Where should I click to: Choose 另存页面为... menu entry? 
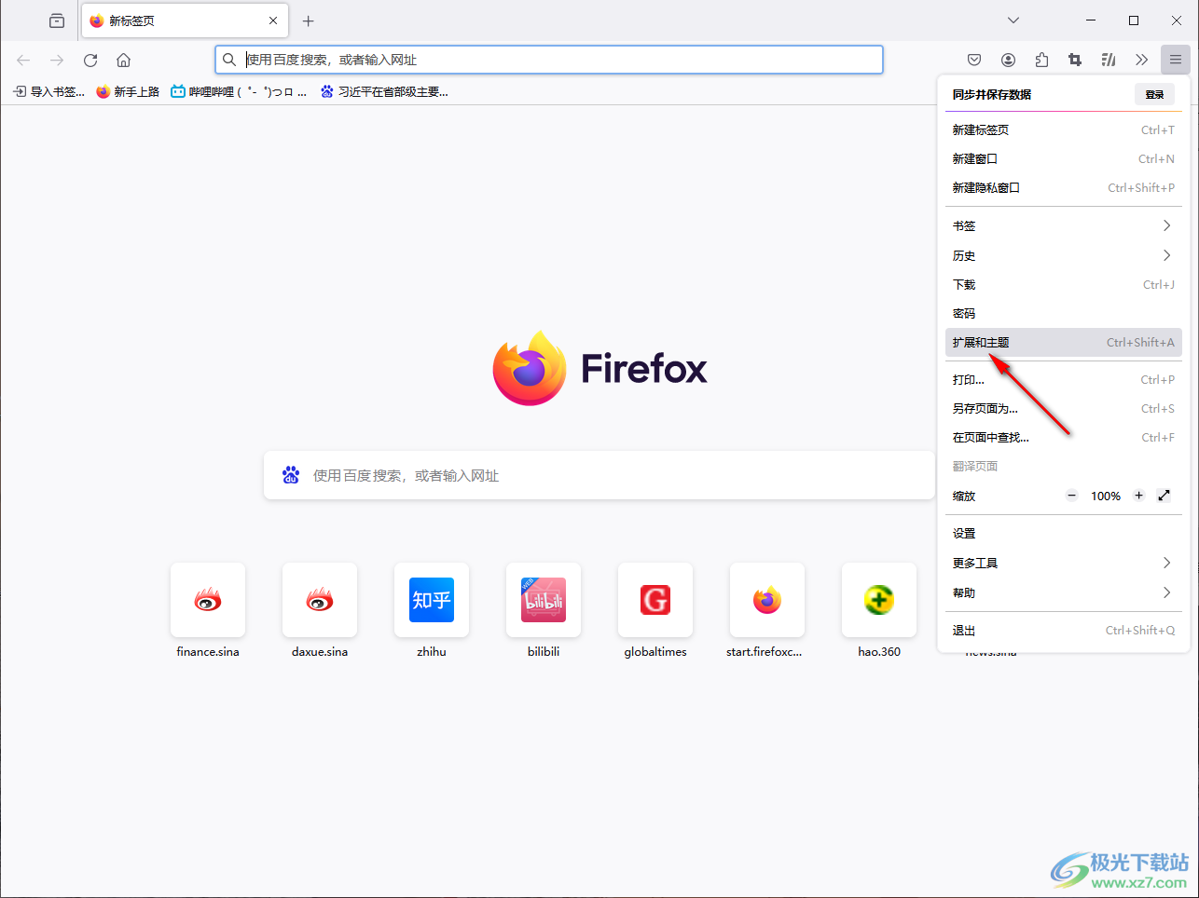coord(1064,408)
